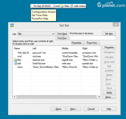Click the control timedate... cell

point(71,53)
